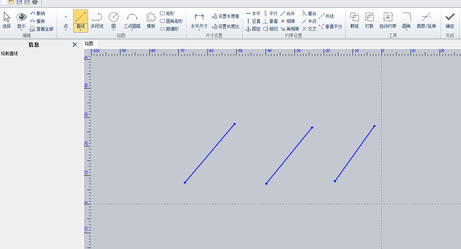The height and width of the screenshot is (249, 461).
Task: Close the 信息 panel
Action: tap(75, 45)
